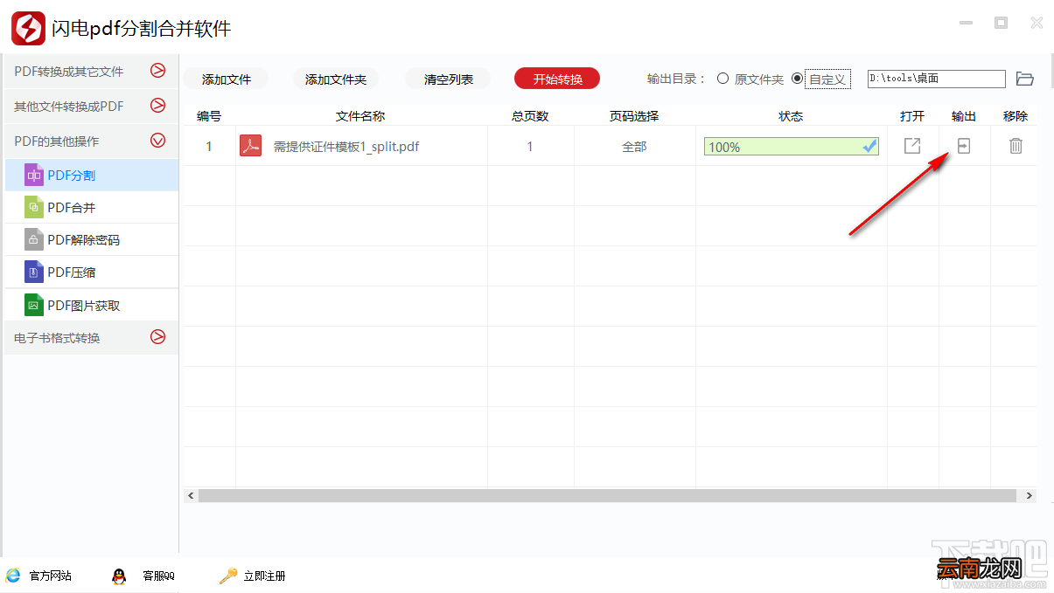1054x593 pixels.
Task: Click the 添加文件夹 button
Action: coord(336,79)
